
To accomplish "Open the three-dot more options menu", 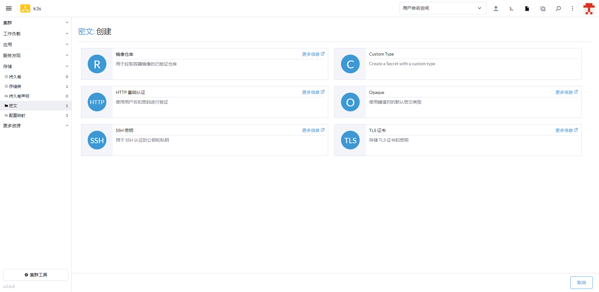I will [x=572, y=8].
